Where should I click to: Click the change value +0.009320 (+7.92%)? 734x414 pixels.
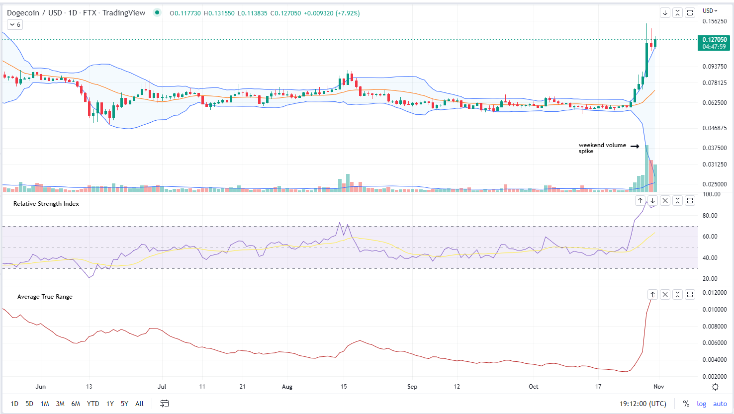[x=332, y=13]
